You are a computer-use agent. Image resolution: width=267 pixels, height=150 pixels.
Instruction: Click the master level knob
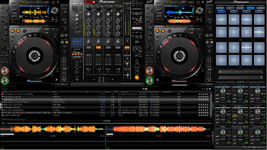(127, 8)
